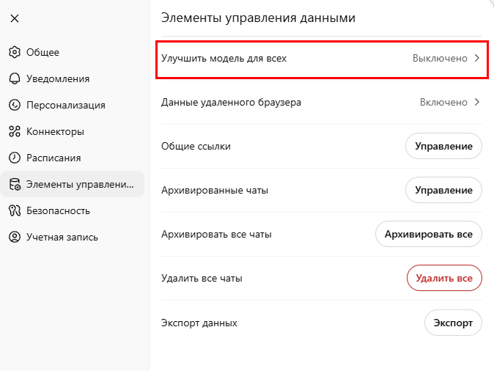Screen dimensions: 494x371
Task: Open the Безопасность settings section
Action: pos(58,210)
